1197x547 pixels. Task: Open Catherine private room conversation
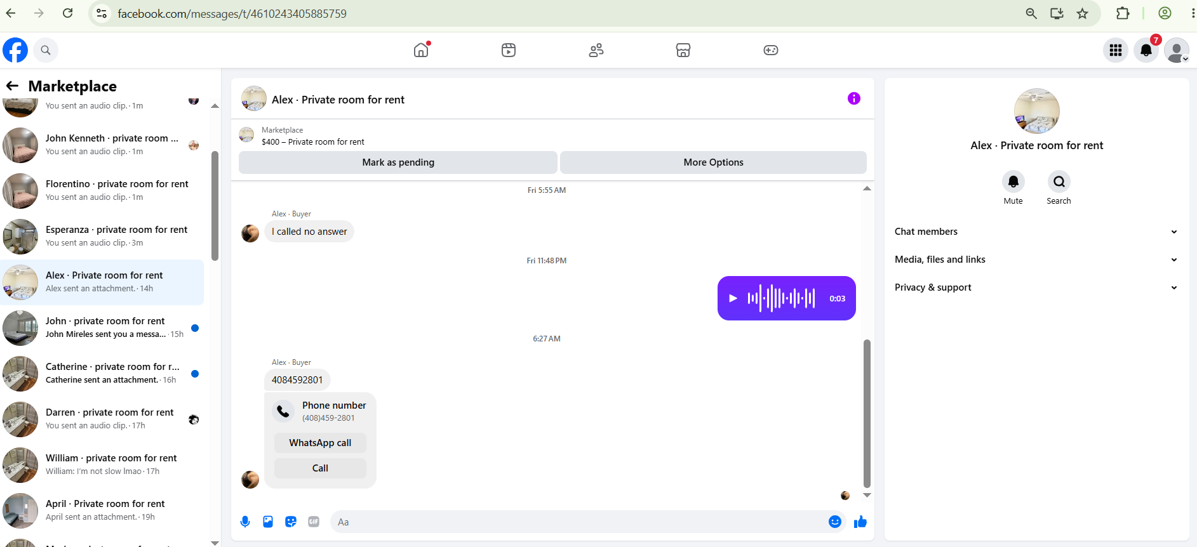103,374
